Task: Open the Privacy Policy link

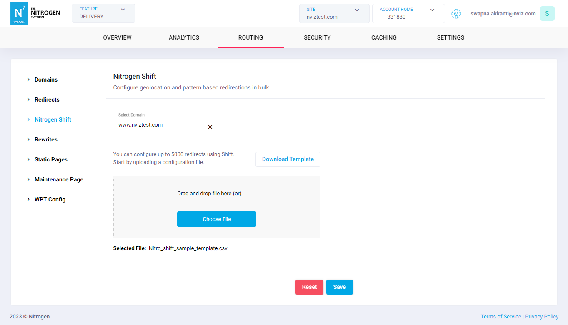Action: pyautogui.click(x=542, y=317)
